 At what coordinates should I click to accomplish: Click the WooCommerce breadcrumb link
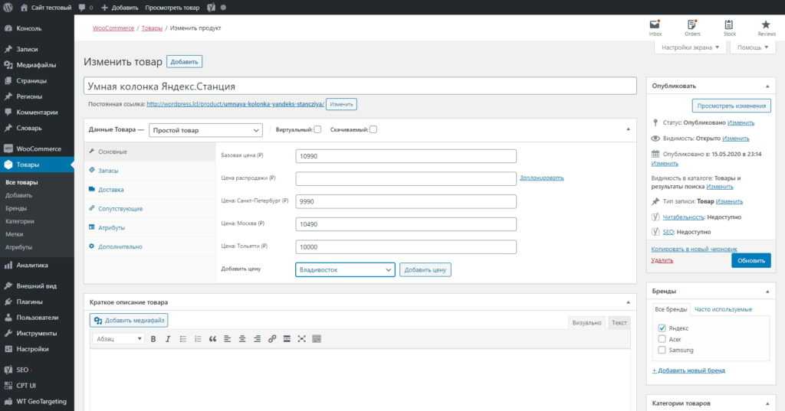tap(113, 28)
